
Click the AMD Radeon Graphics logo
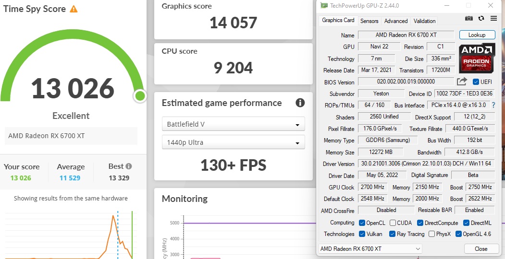(476, 58)
